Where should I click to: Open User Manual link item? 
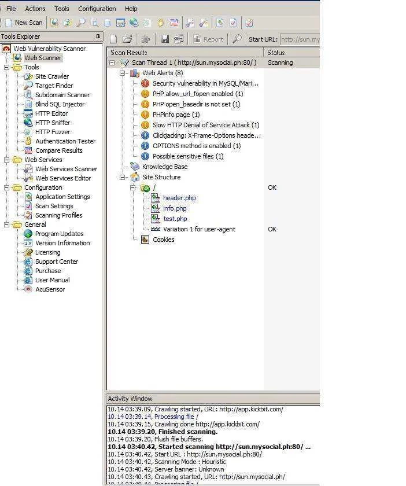click(53, 280)
